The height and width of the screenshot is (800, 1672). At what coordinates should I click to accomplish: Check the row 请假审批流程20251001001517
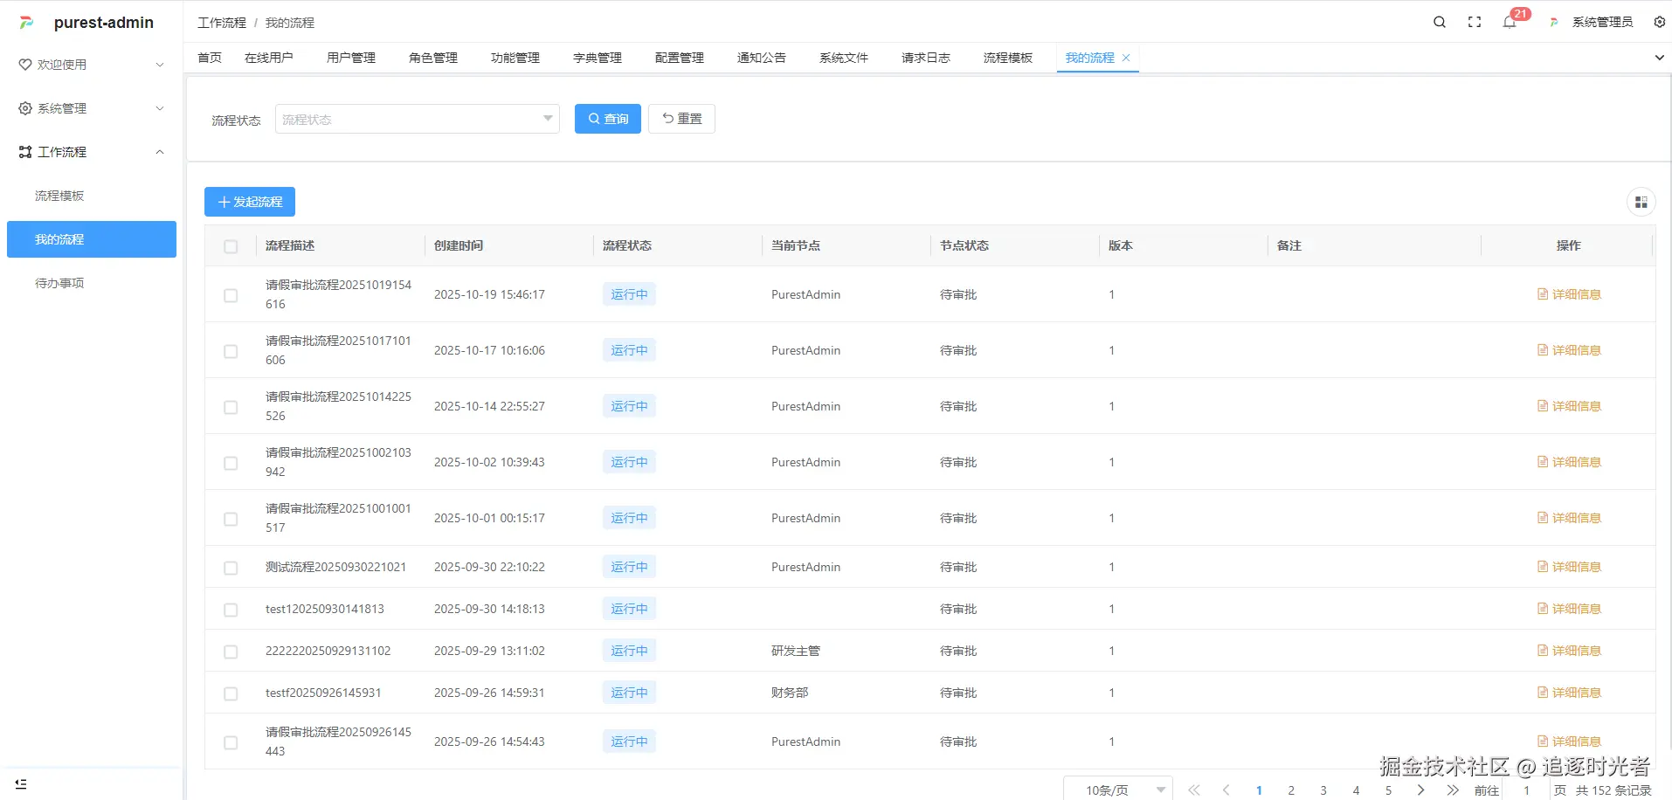pyautogui.click(x=231, y=519)
